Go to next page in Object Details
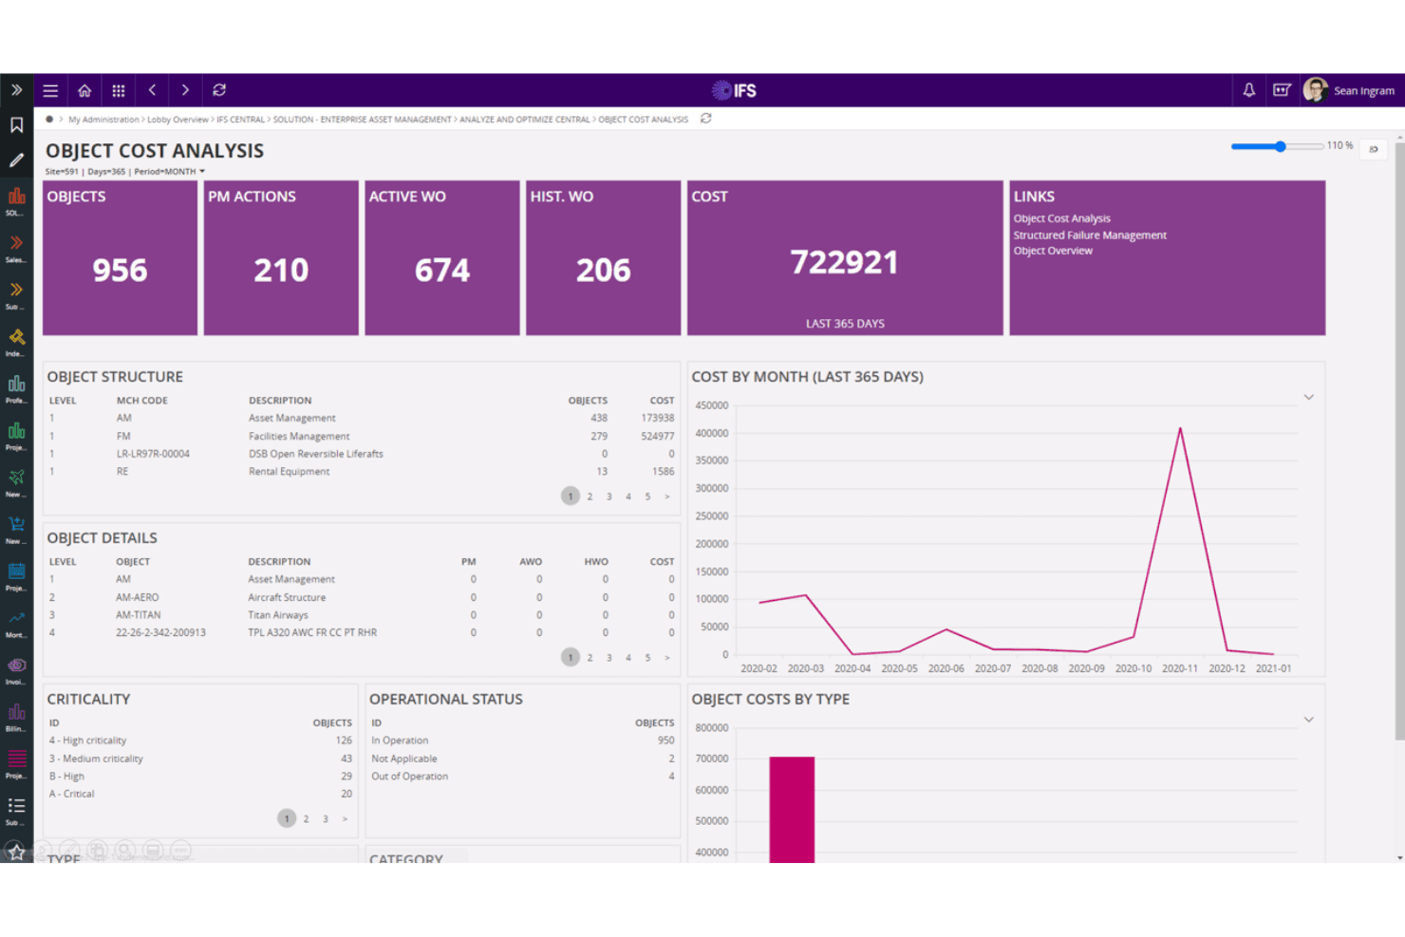The width and height of the screenshot is (1405, 937). [x=667, y=658]
